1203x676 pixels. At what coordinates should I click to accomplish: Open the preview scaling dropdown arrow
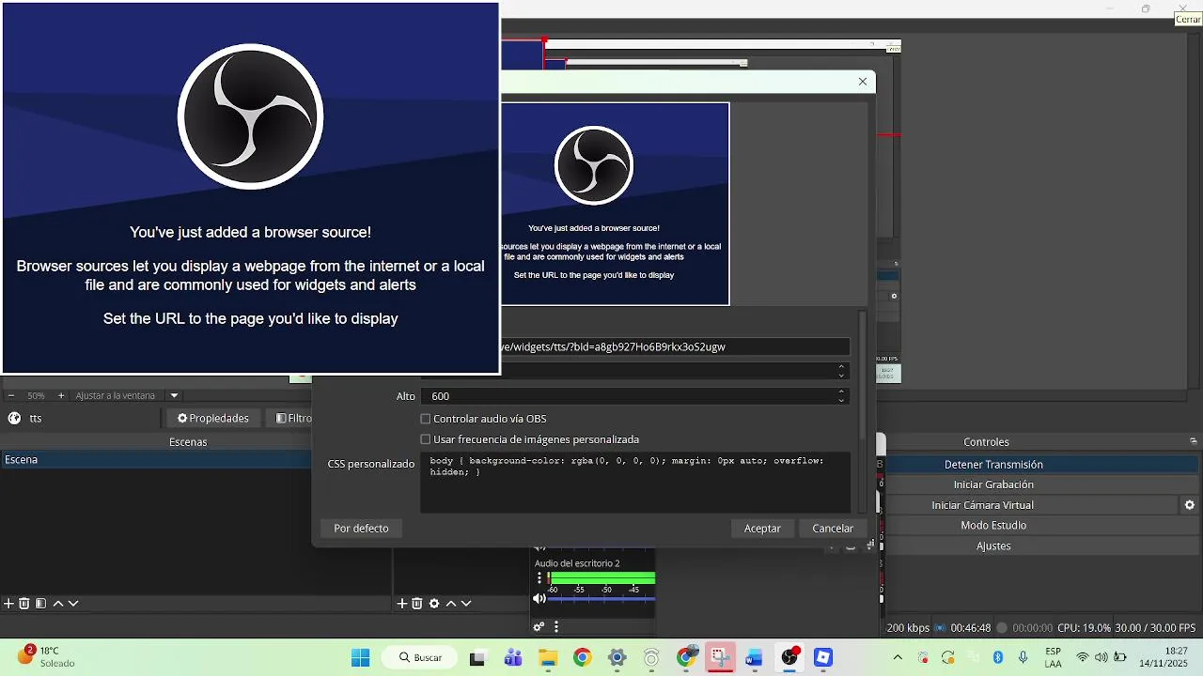coord(174,395)
